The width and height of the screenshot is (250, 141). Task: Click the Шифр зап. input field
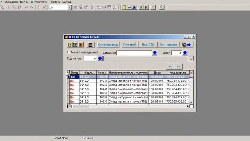(134, 53)
